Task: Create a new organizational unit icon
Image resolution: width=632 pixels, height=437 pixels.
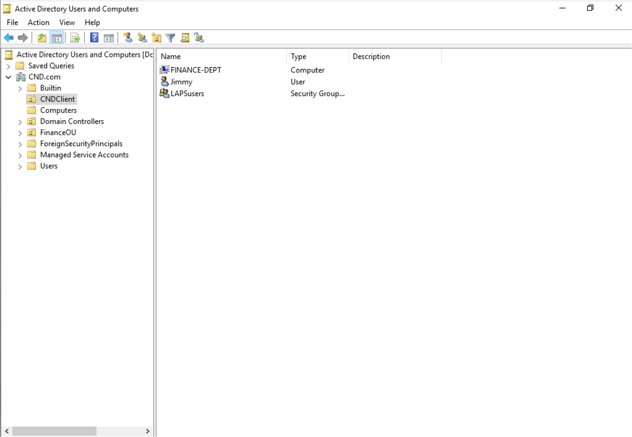Action: (156, 37)
